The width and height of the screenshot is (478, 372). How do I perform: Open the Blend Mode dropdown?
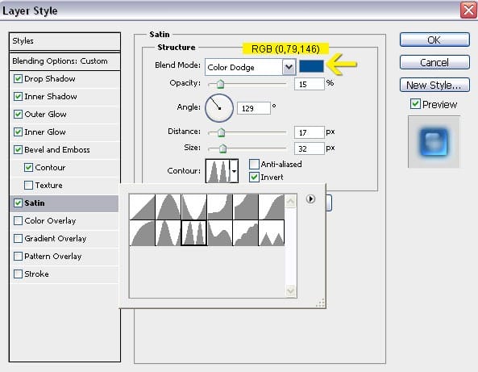click(x=289, y=67)
